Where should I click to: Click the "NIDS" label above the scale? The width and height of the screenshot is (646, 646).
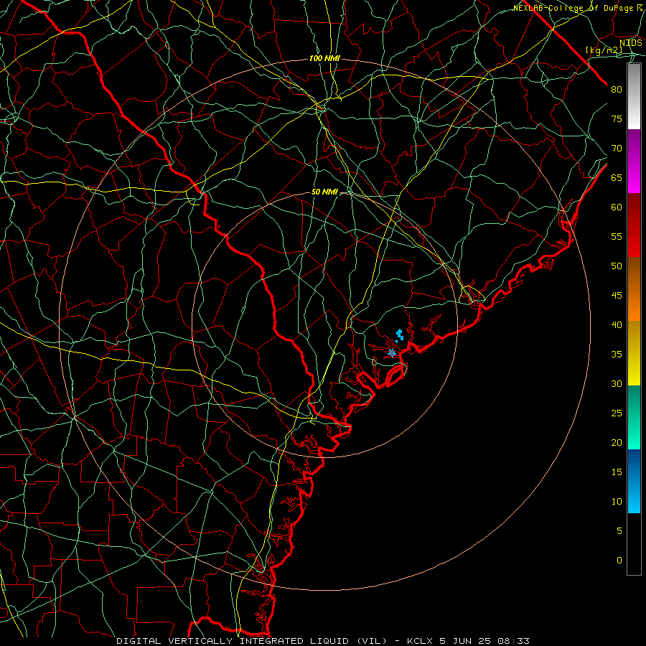630,43
